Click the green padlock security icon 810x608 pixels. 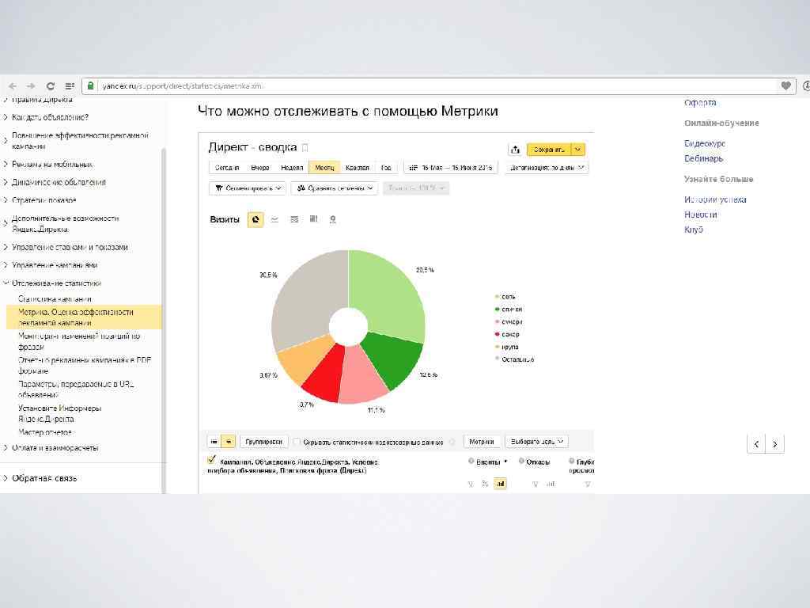90,85
